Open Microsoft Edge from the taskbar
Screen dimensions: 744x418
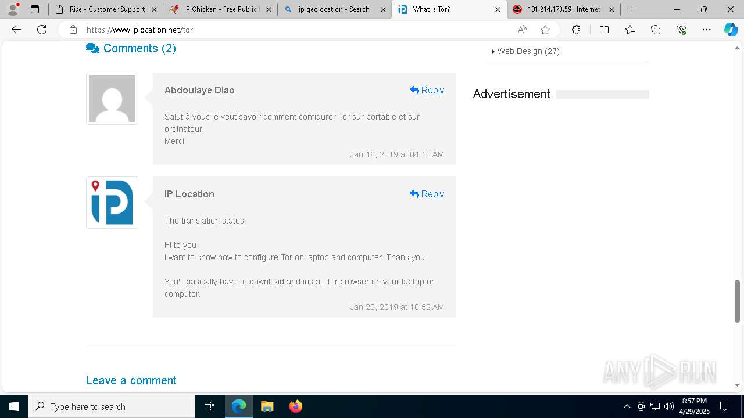click(239, 406)
